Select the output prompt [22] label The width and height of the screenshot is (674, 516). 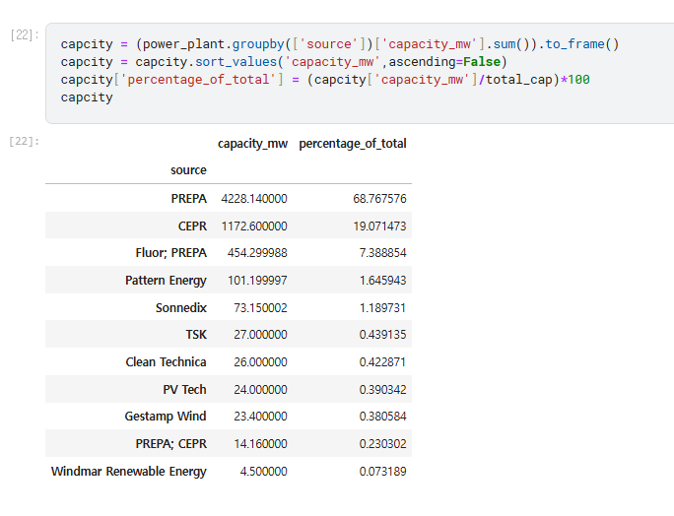click(24, 141)
